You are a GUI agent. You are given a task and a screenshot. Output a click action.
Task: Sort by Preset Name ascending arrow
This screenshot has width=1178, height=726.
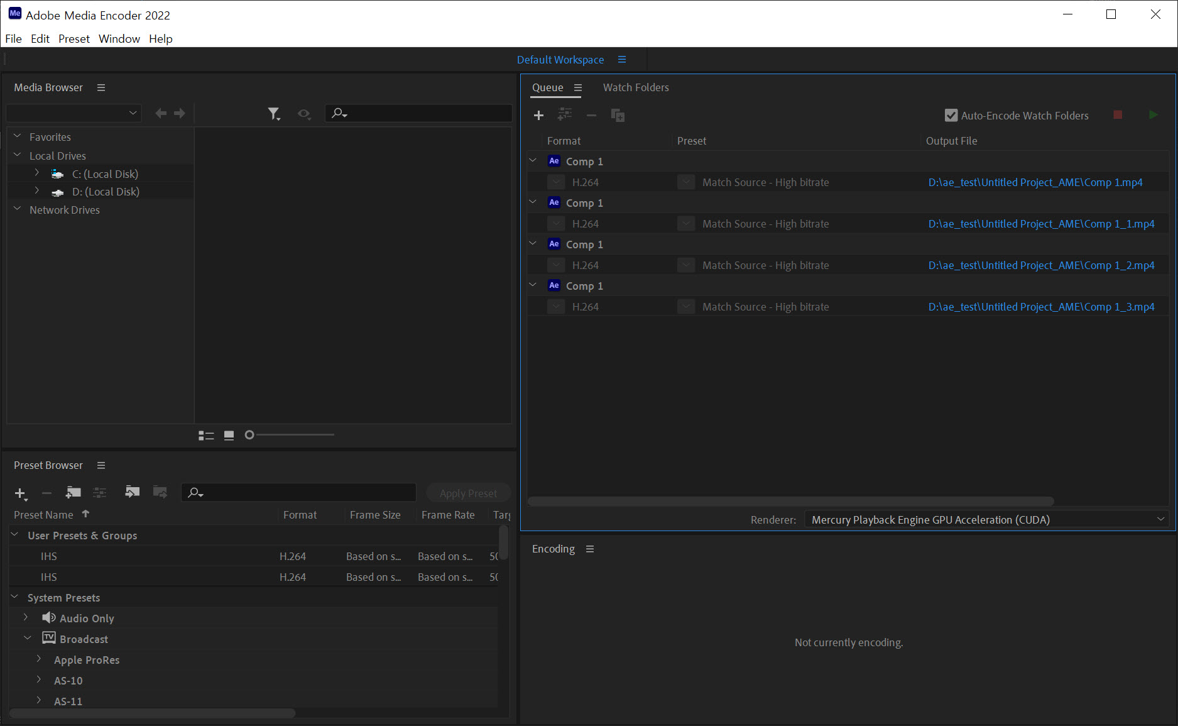(x=86, y=514)
